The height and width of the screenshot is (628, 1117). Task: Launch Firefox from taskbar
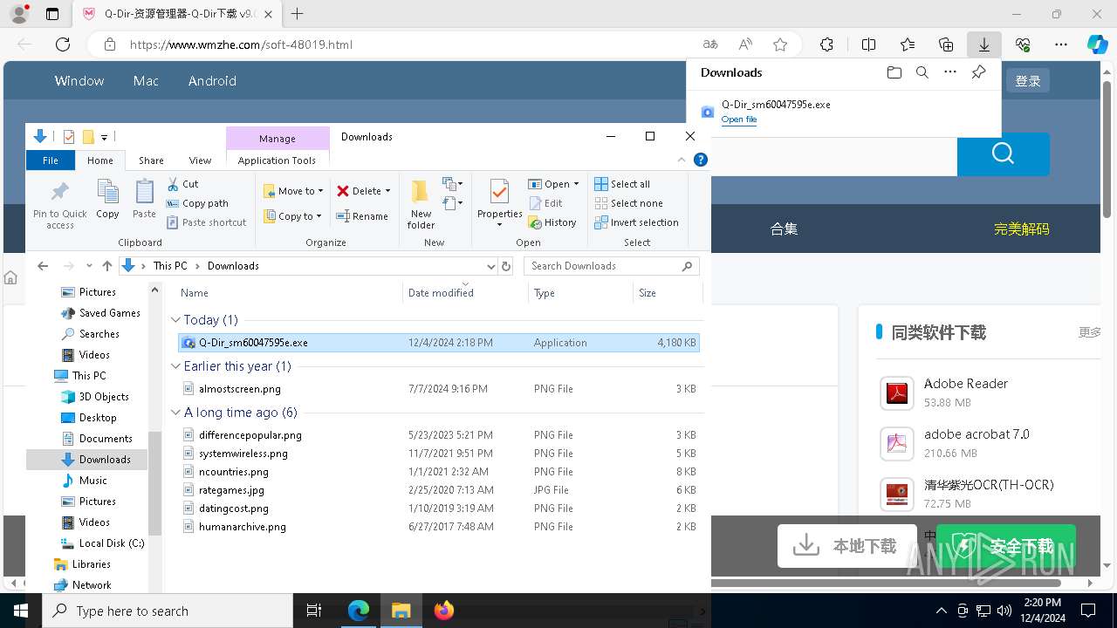click(x=443, y=611)
